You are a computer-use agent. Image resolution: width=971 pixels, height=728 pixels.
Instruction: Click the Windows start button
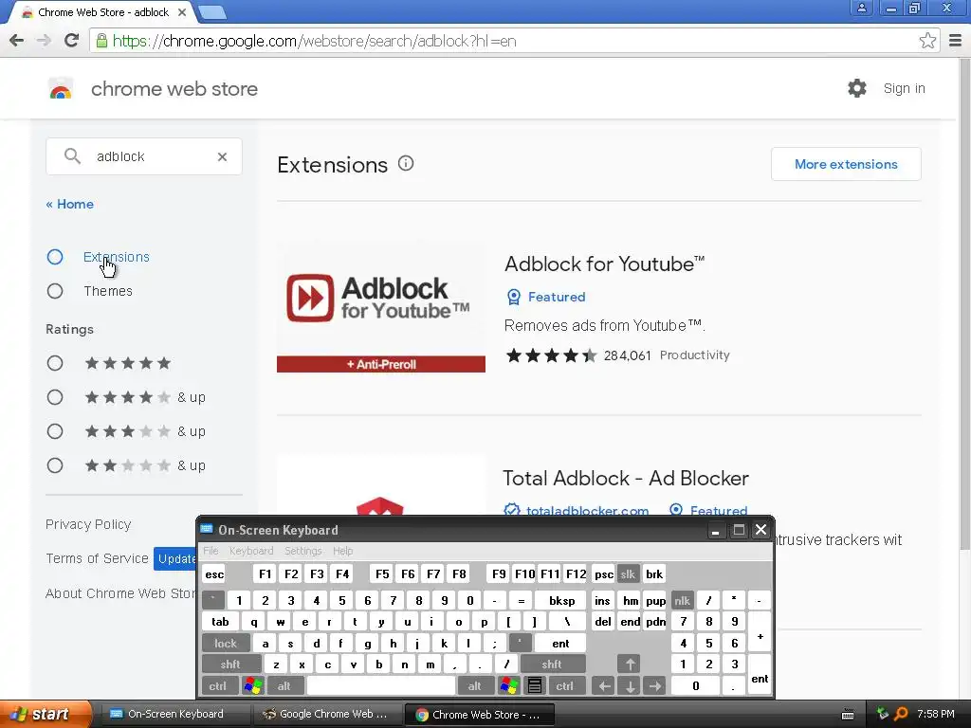(46, 714)
